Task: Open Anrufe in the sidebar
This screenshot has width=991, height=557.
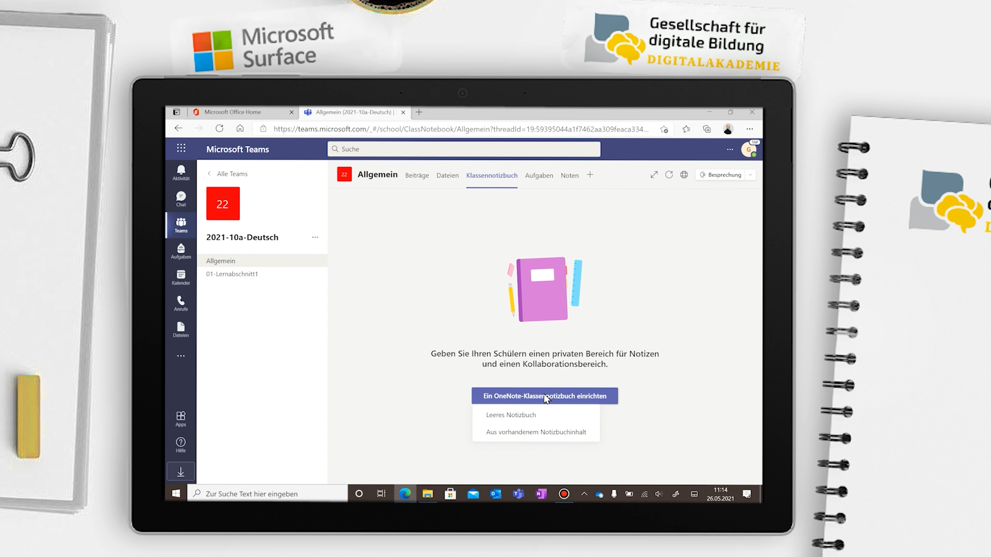Action: (x=181, y=303)
